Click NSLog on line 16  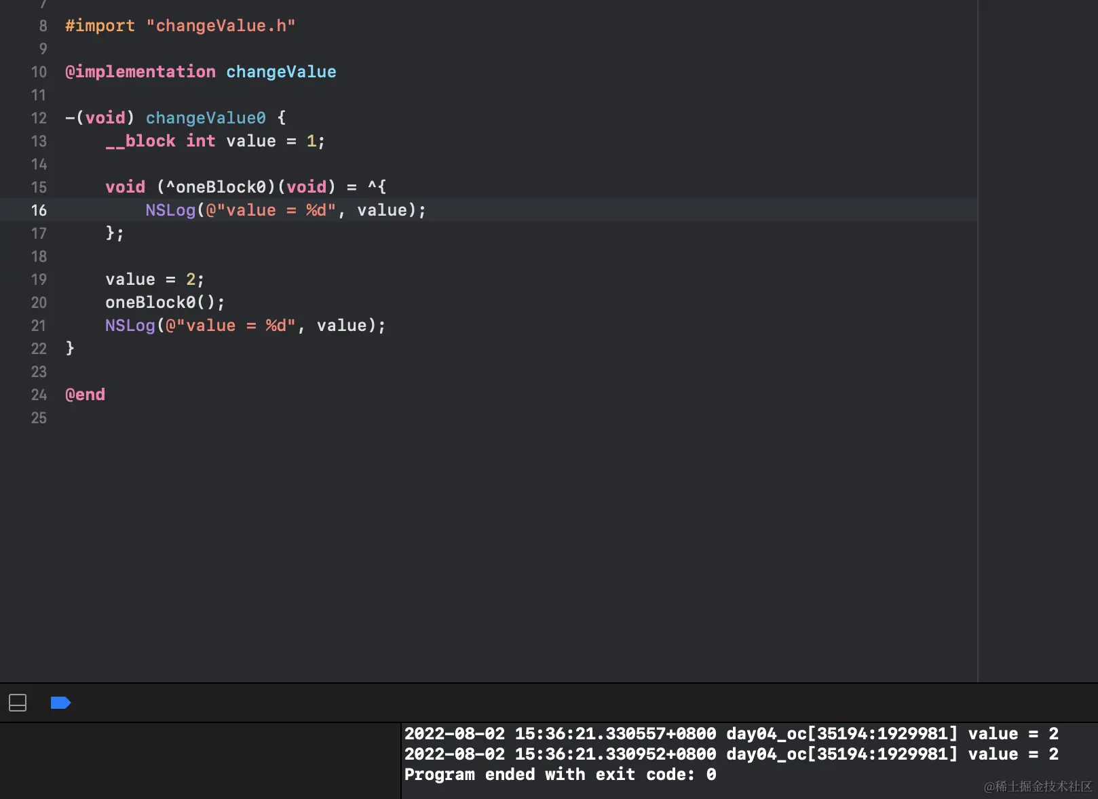pos(170,210)
